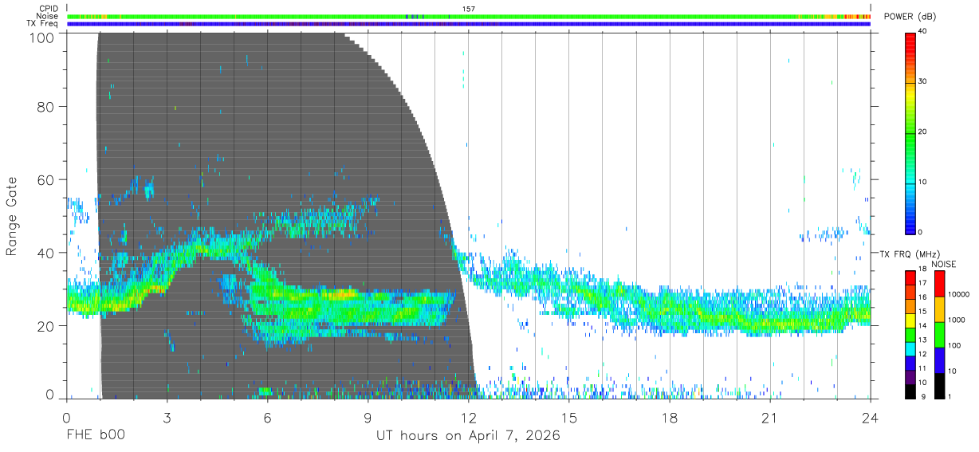Image resolution: width=979 pixels, height=452 pixels.
Task: Click the UT hours axis label 12
Action: pyautogui.click(x=469, y=418)
